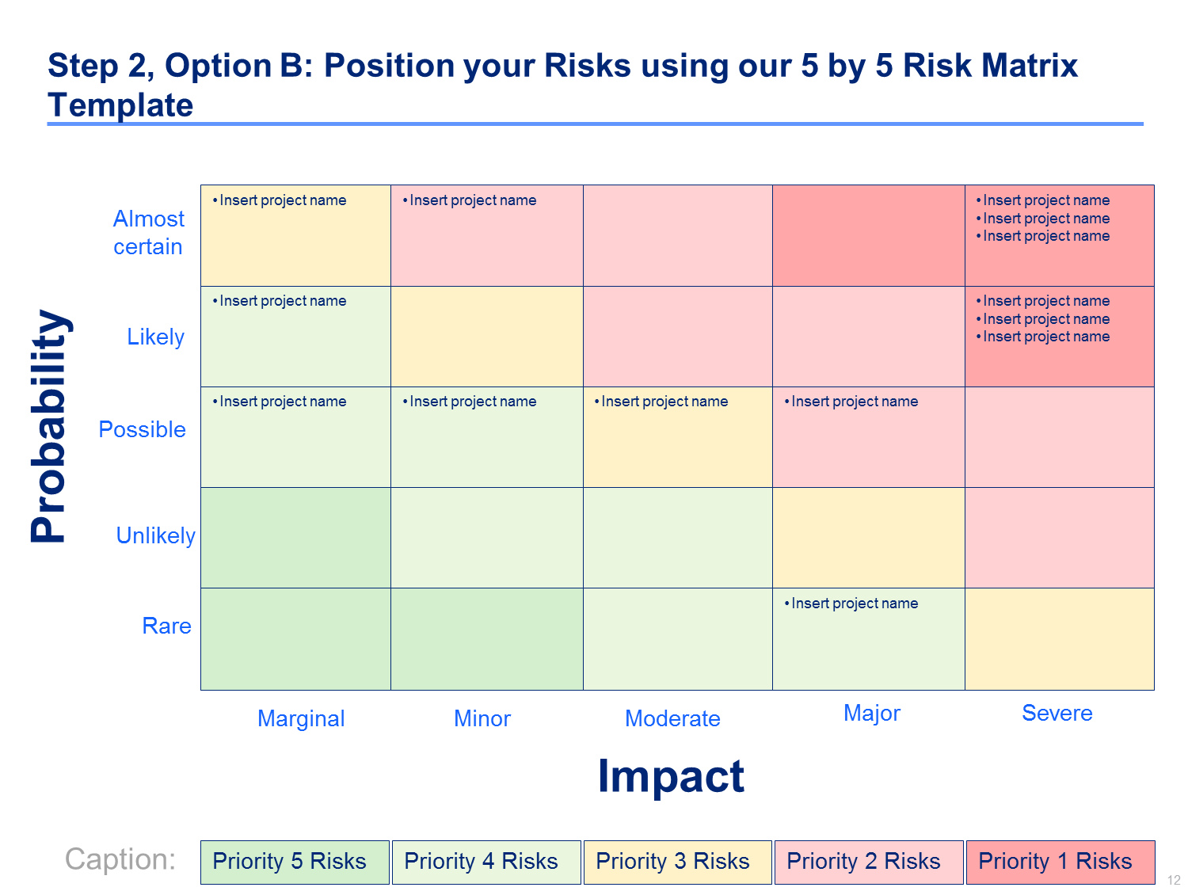Select the 'Likely' probability label
This screenshot has width=1188, height=891.
coord(155,337)
